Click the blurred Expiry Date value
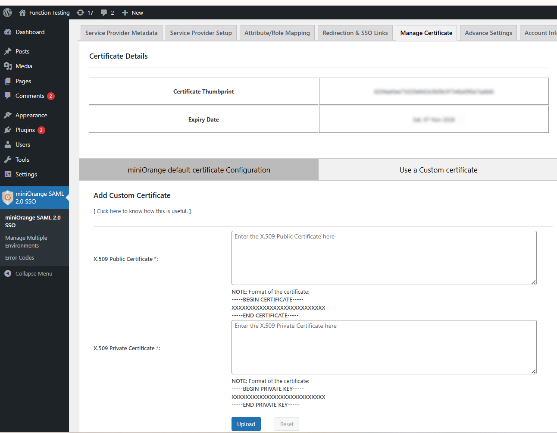The image size is (557, 433). click(434, 119)
